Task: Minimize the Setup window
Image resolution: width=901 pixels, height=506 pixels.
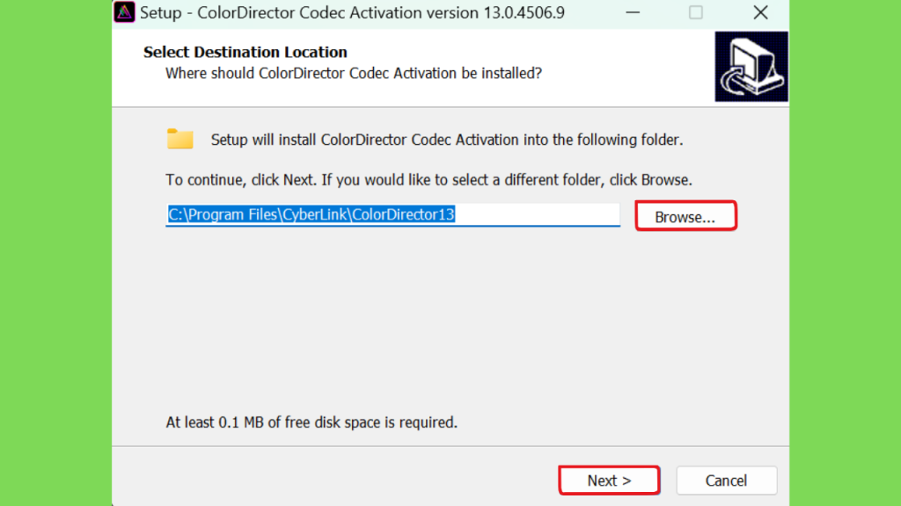Action: [x=633, y=12]
